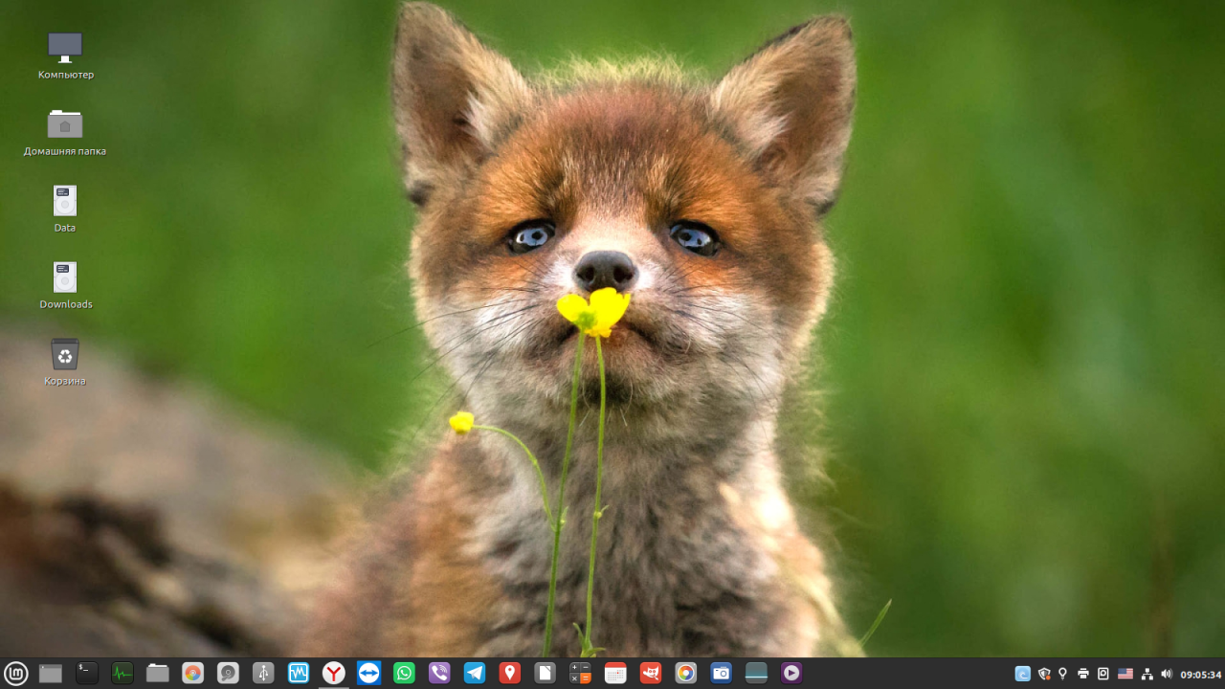The image size is (1225, 689).
Task: Select the Корзина trash desktop icon
Action: [65, 362]
